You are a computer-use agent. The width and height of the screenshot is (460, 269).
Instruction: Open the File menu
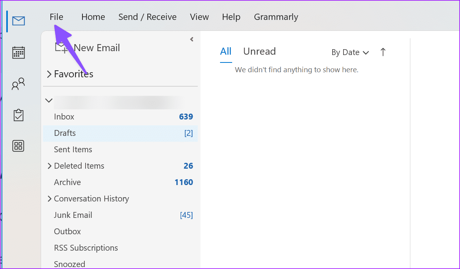click(56, 16)
